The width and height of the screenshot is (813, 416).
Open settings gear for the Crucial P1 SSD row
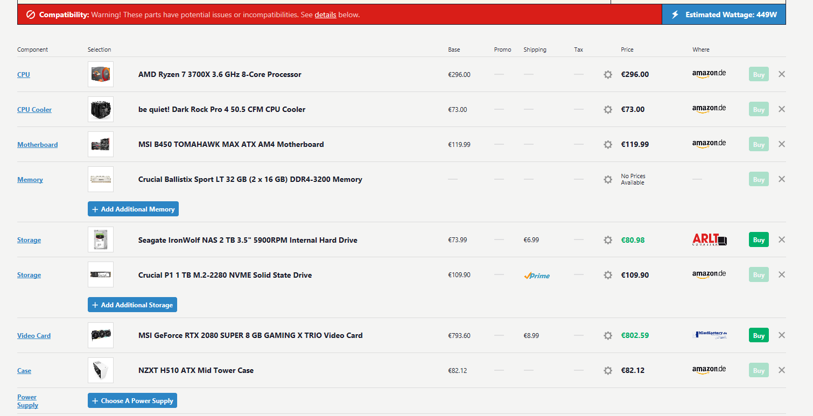(608, 275)
